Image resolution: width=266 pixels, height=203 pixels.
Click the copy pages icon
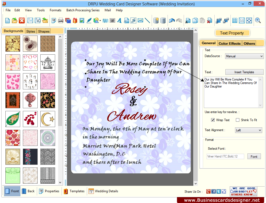[195, 20]
